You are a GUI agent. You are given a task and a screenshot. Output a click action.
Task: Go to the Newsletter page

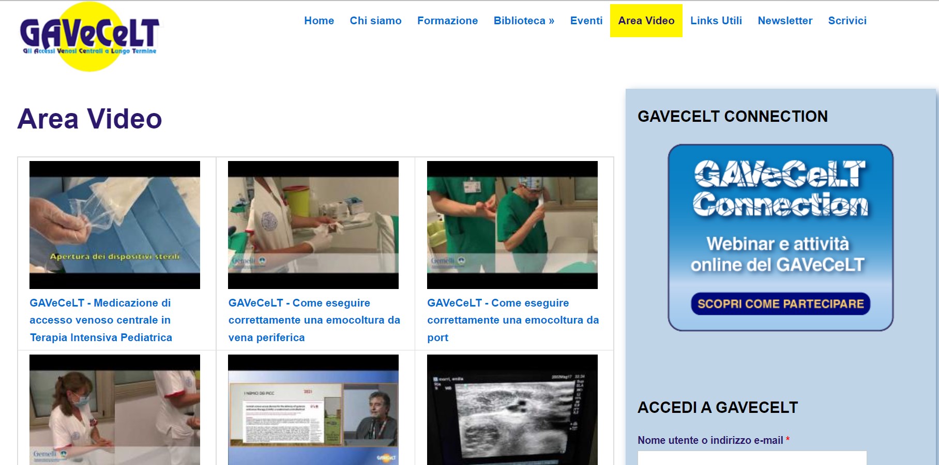(x=784, y=21)
